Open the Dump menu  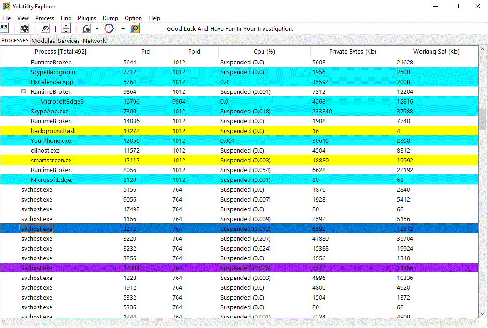click(110, 18)
